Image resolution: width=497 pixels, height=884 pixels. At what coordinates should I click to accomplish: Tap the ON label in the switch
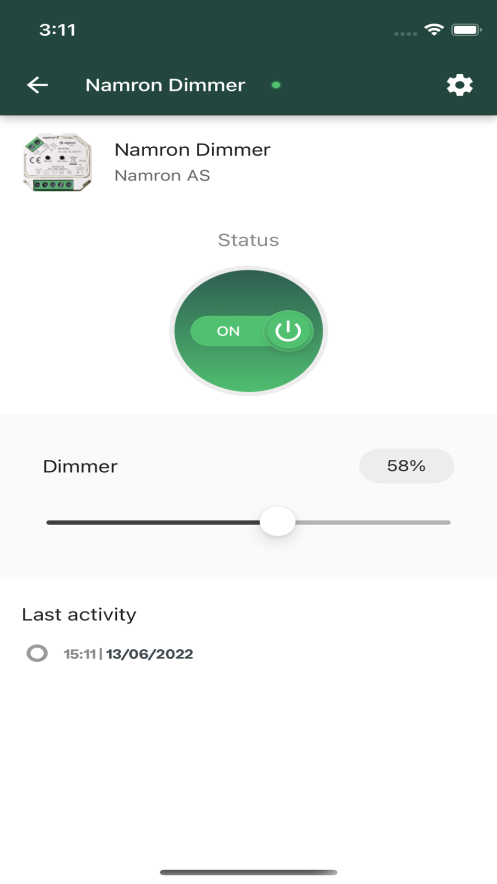click(x=228, y=331)
